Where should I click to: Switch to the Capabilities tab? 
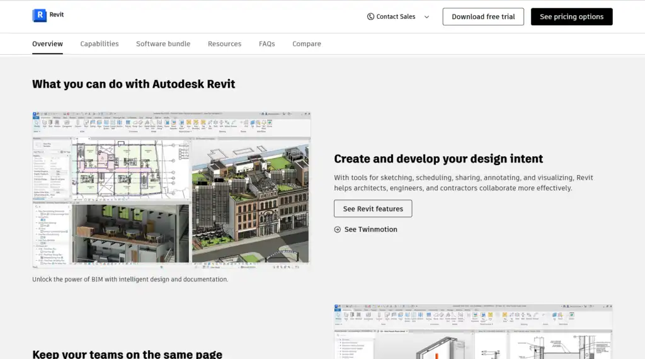tap(100, 43)
